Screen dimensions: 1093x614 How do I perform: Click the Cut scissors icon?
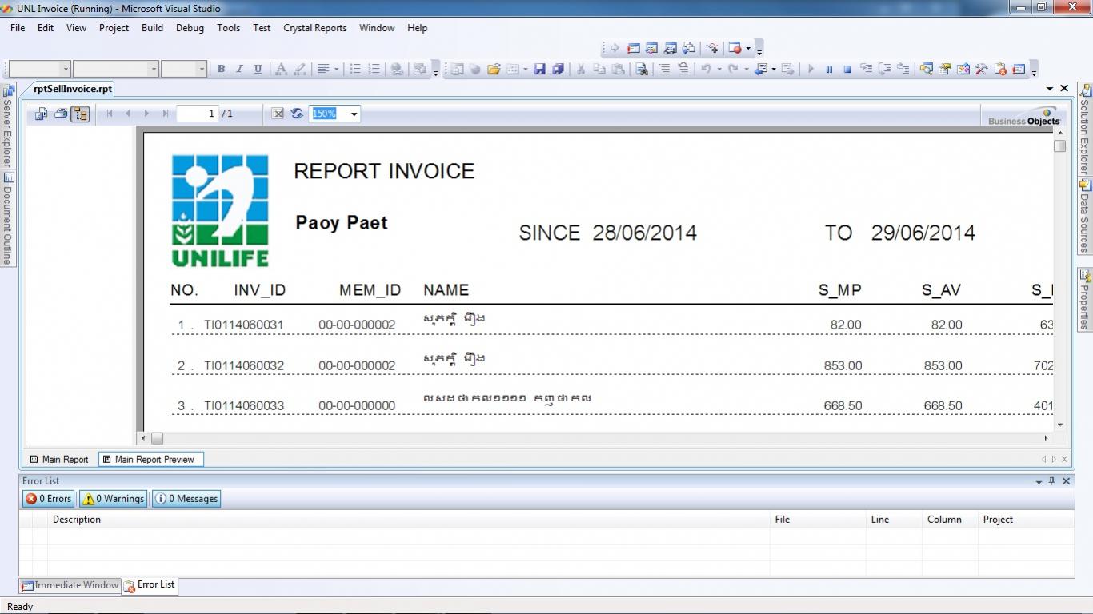(581, 69)
